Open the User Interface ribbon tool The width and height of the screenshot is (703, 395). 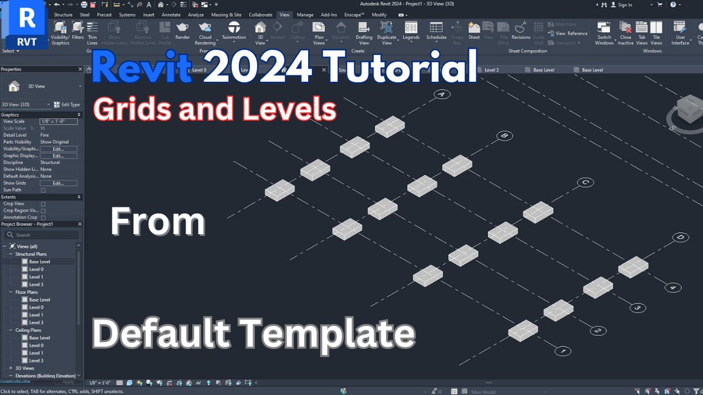tap(680, 32)
